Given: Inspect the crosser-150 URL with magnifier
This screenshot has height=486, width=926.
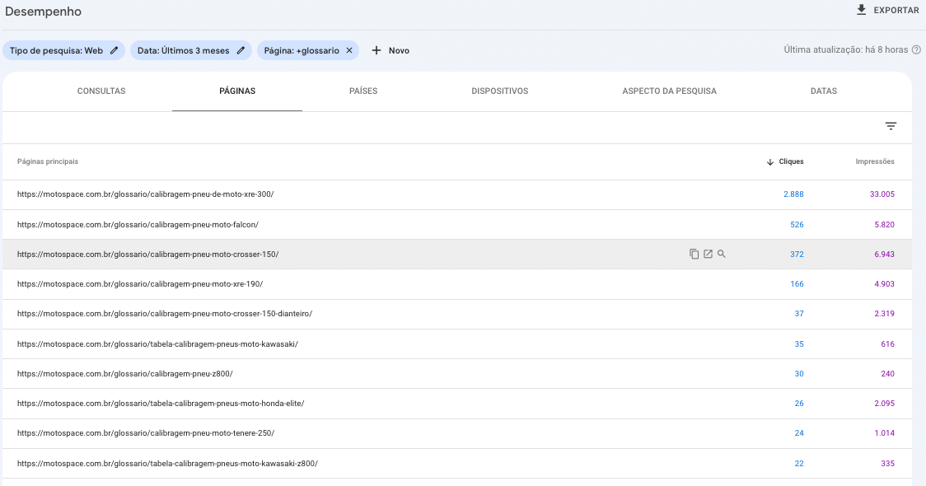Looking at the screenshot, I should click(x=721, y=254).
